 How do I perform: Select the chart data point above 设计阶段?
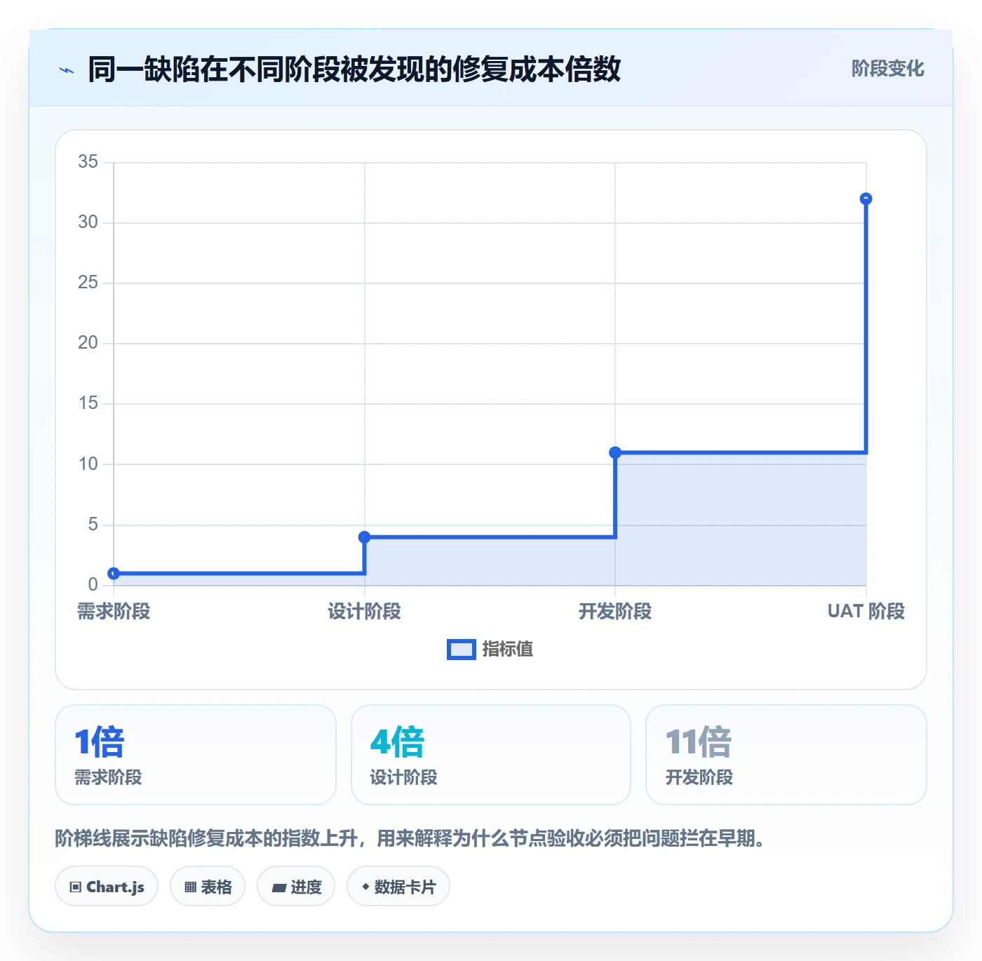364,537
